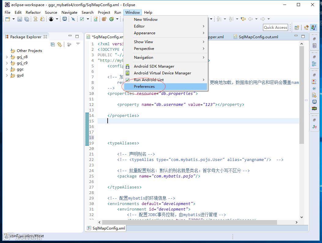Switch to the SqlMapConfig.out.xml editor tab
The width and height of the screenshot is (322, 243).
tap(258, 37)
